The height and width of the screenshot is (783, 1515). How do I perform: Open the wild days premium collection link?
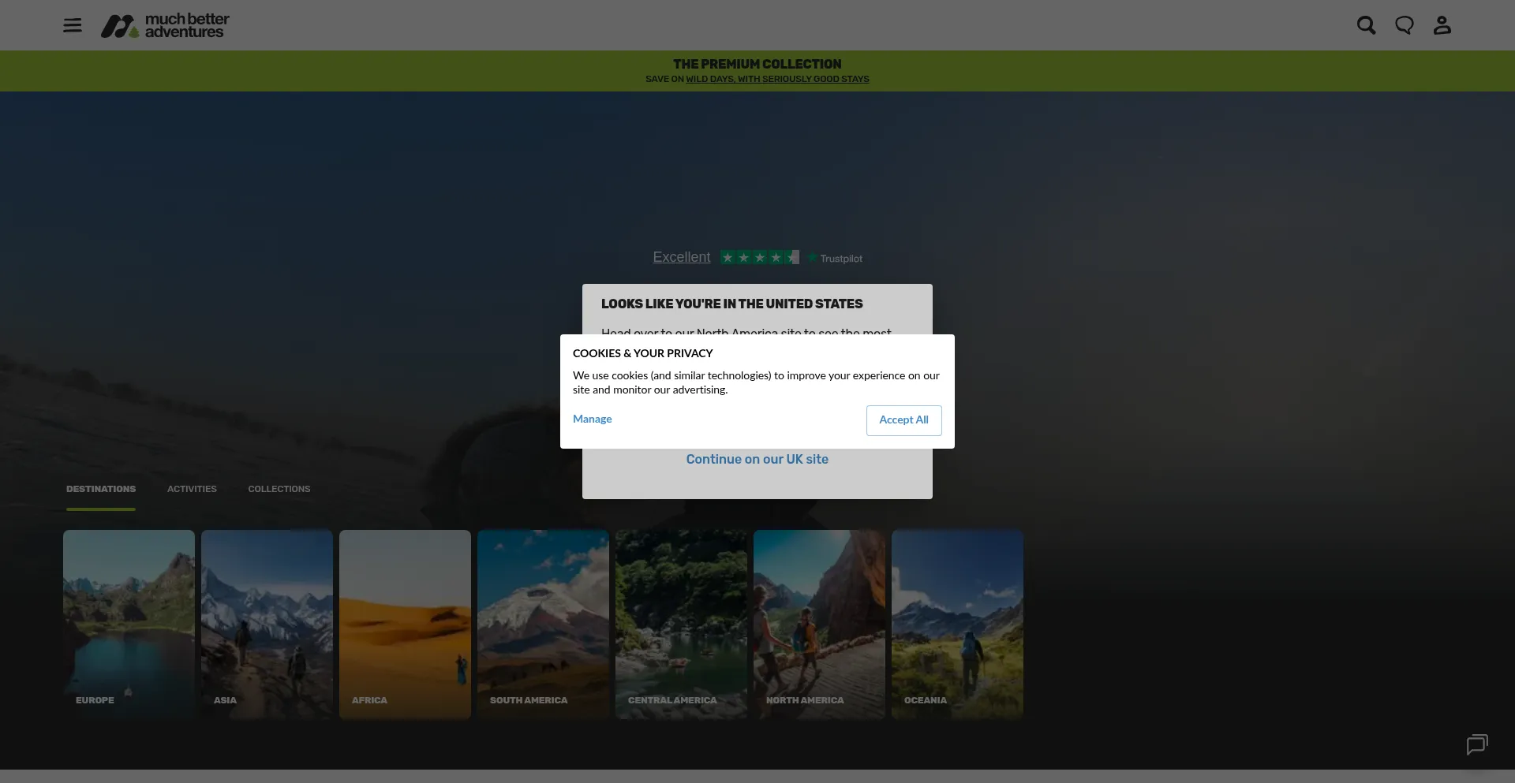[x=777, y=79]
